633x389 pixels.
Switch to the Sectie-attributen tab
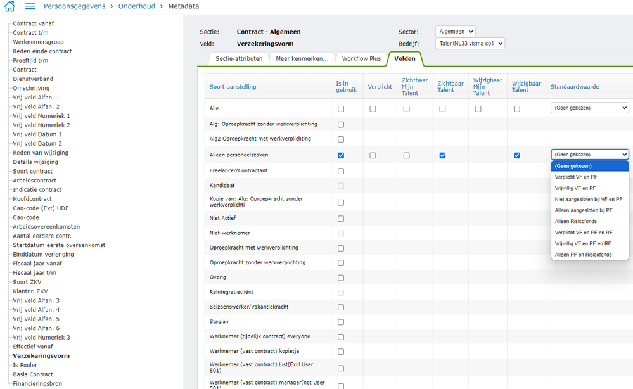(239, 58)
